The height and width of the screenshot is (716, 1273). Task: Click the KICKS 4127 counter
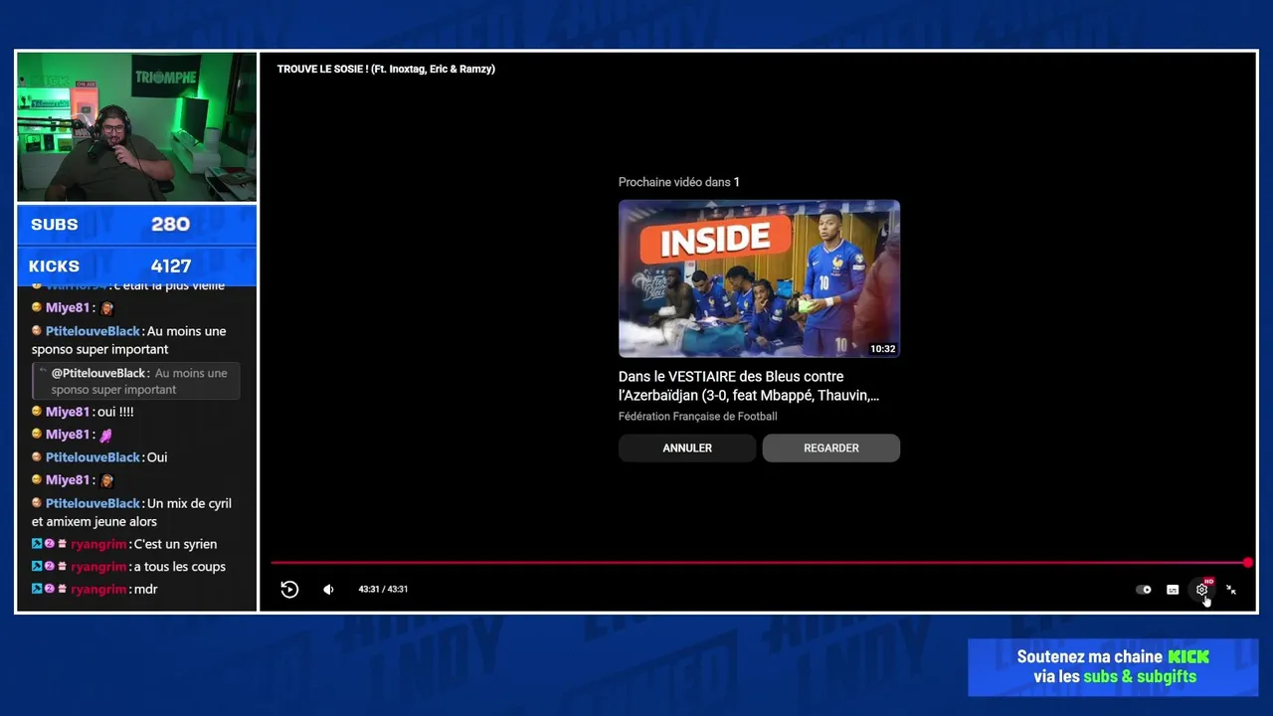coord(136,267)
